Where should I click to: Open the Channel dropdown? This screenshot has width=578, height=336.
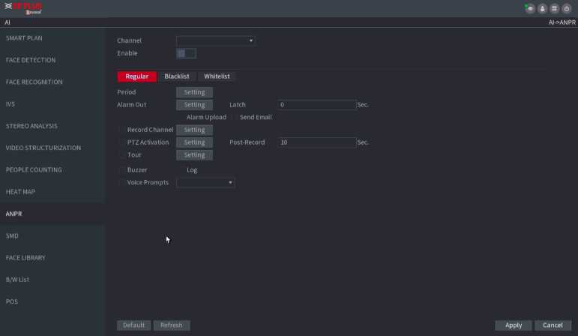coord(215,40)
